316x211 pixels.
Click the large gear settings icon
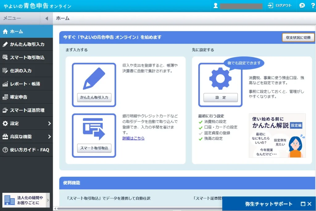click(220, 78)
